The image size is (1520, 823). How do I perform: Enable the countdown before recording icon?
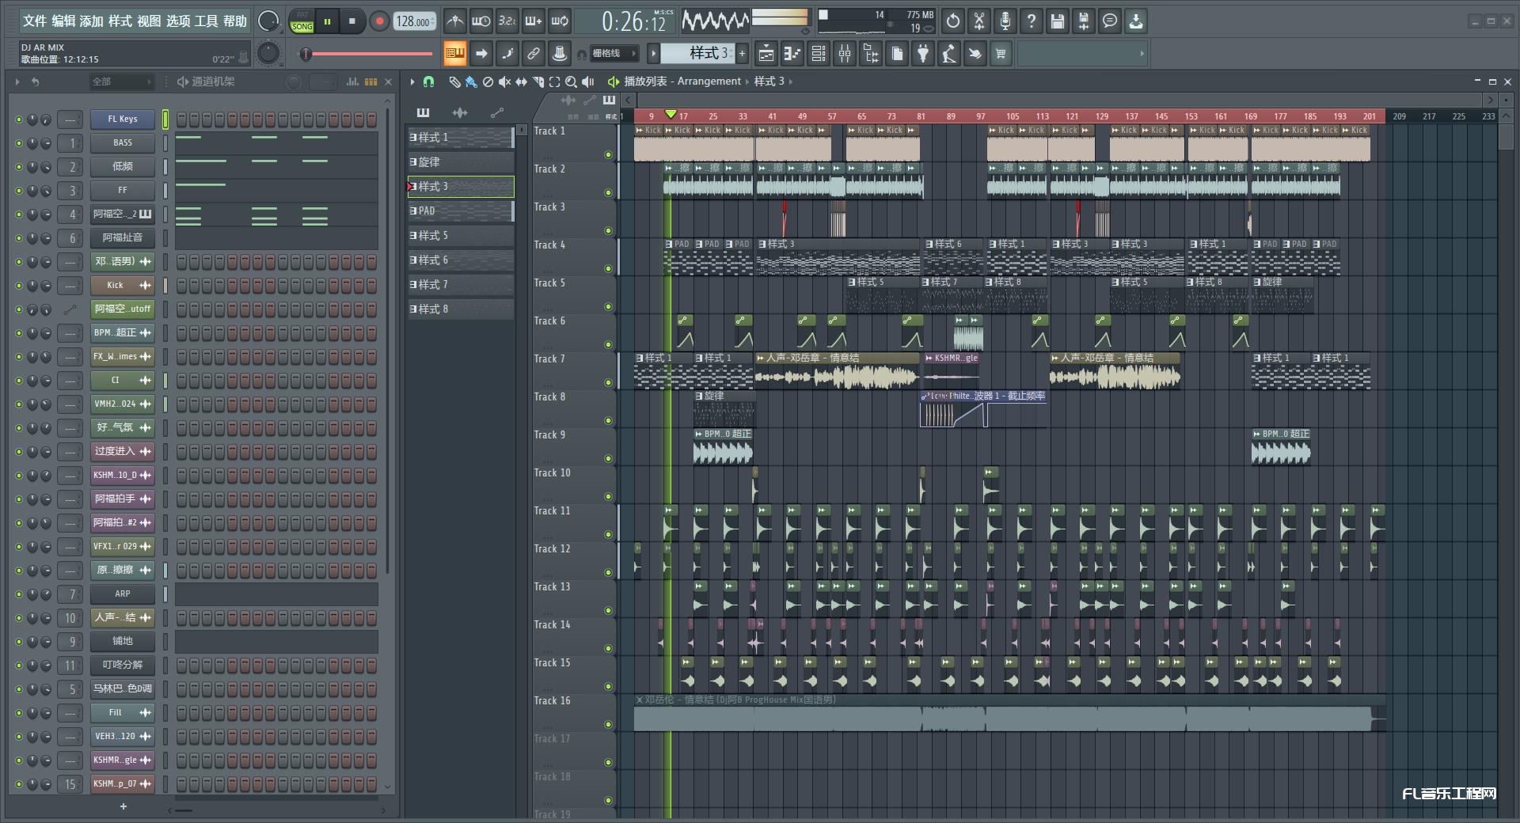(x=507, y=21)
